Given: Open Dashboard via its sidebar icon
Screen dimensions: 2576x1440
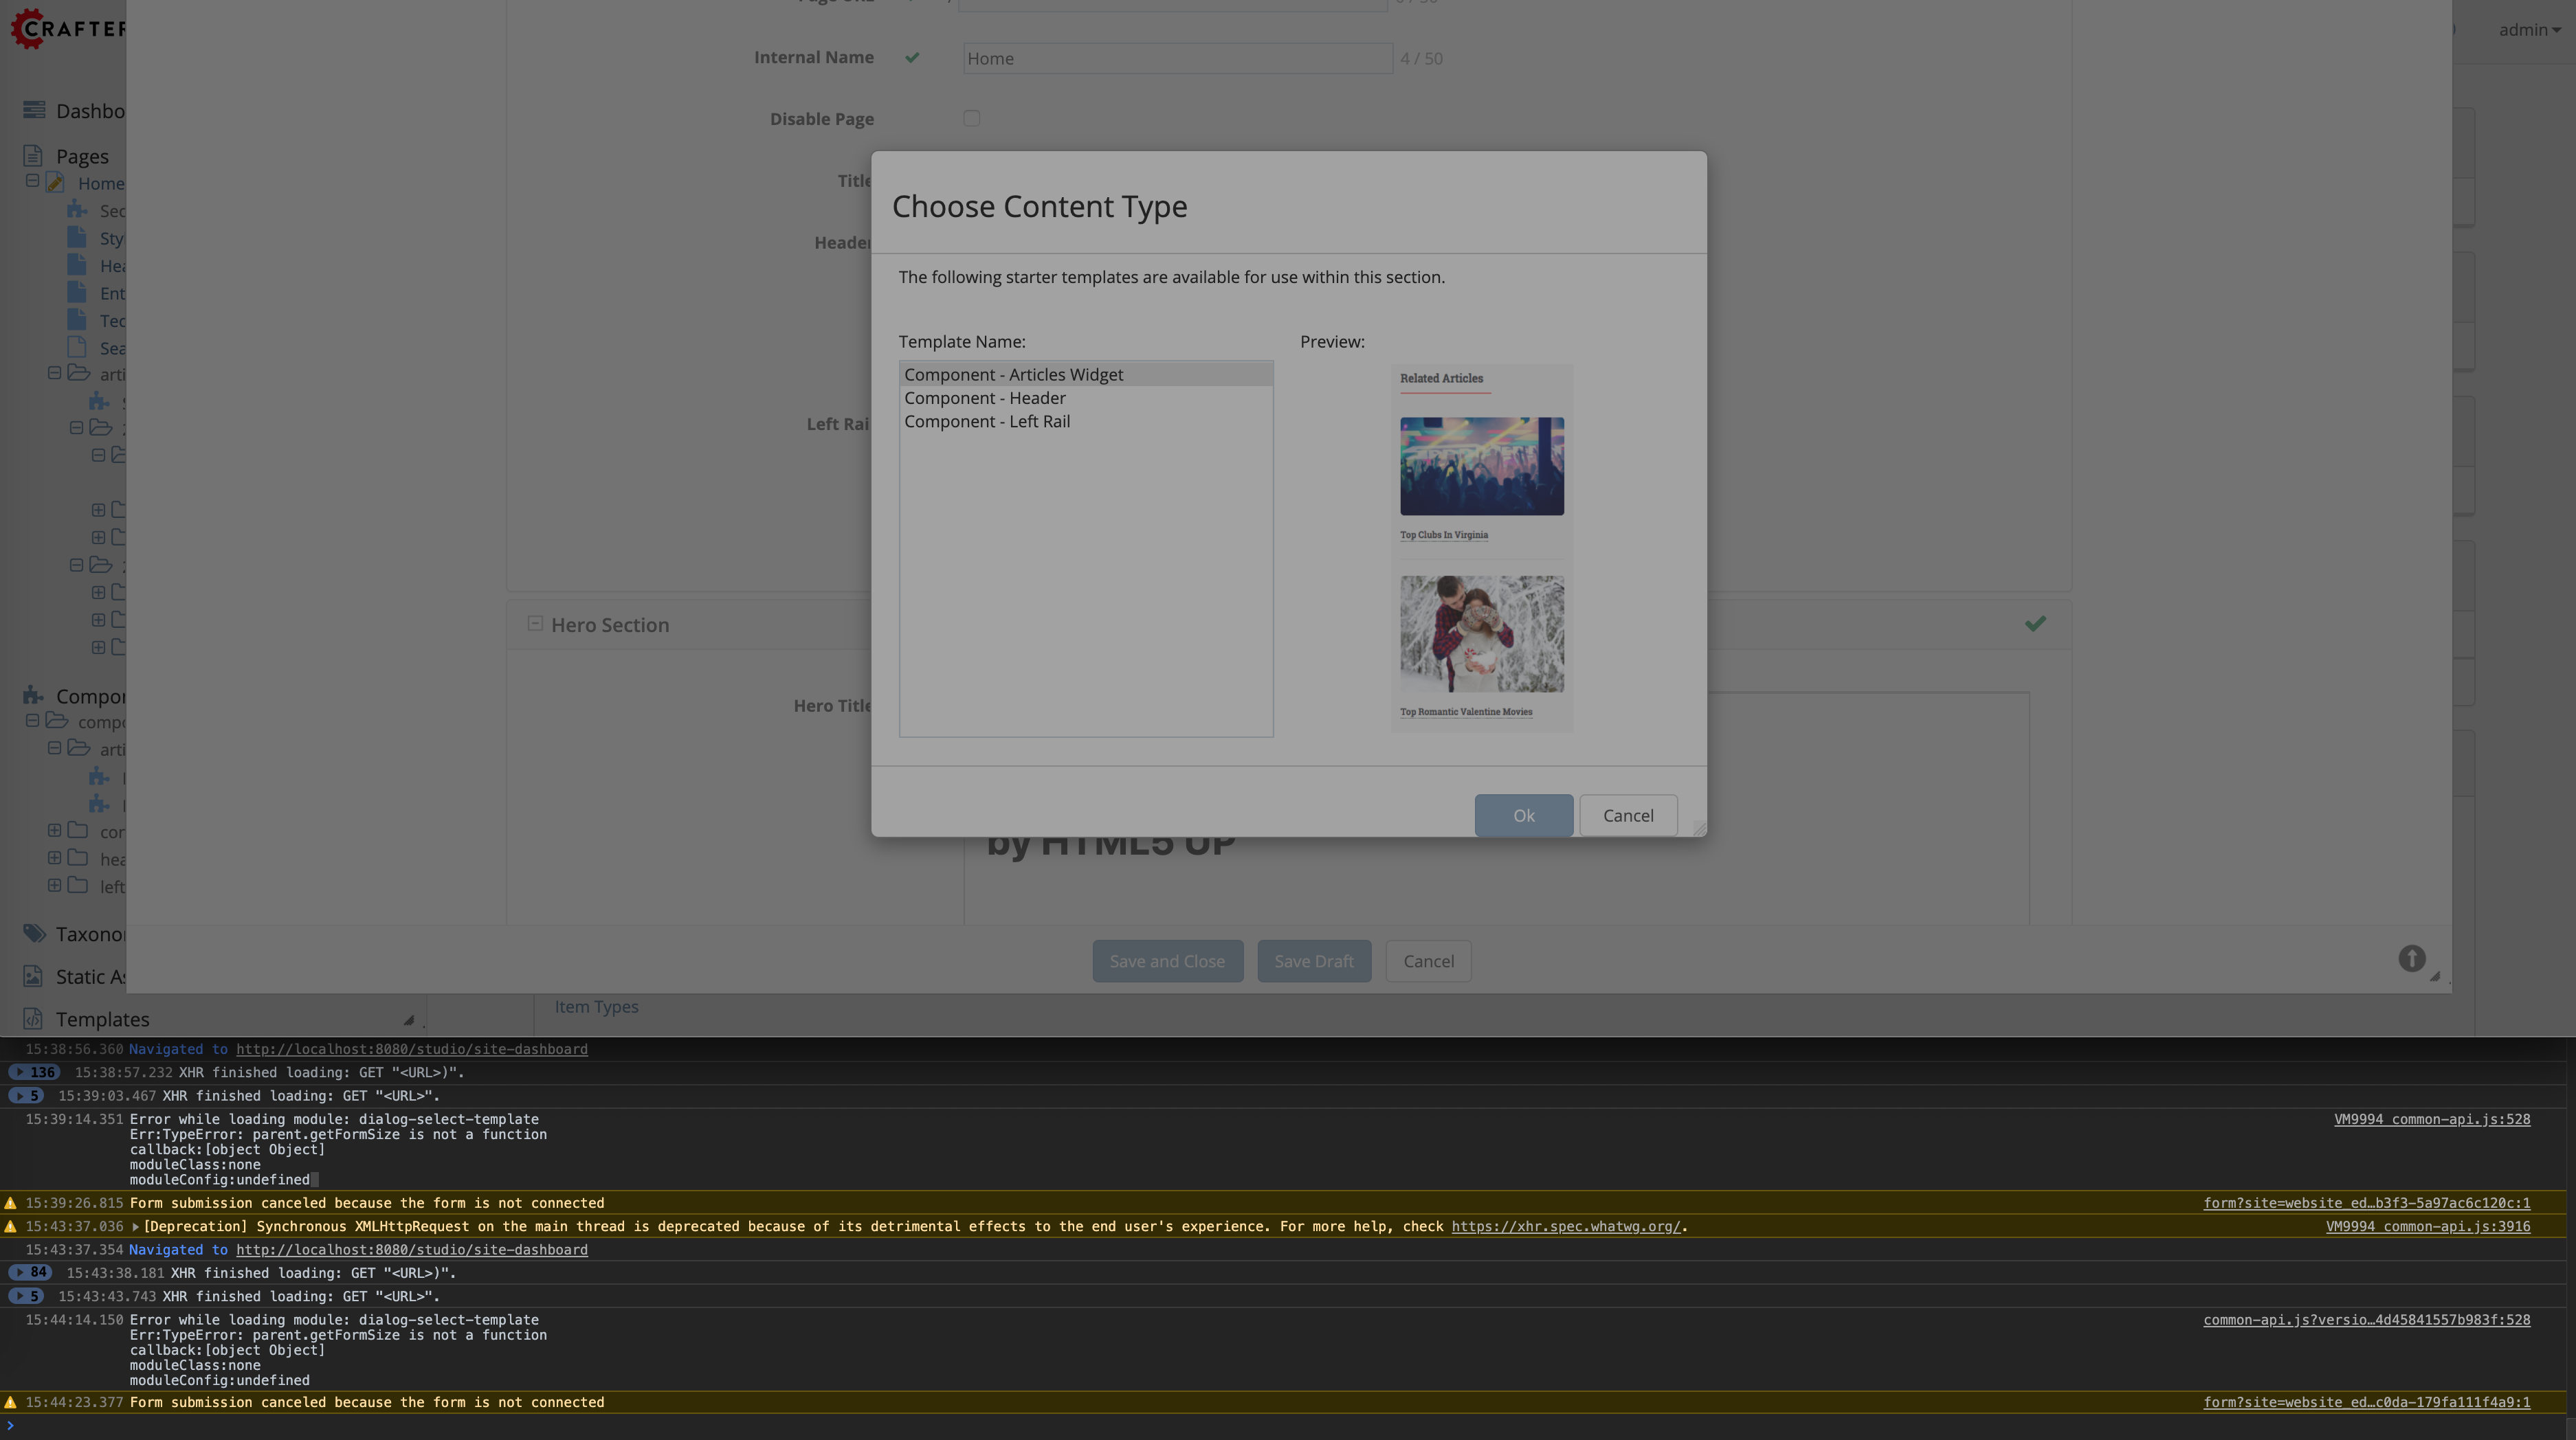Looking at the screenshot, I should [x=34, y=110].
